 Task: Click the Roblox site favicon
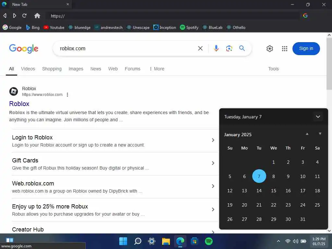click(14, 91)
